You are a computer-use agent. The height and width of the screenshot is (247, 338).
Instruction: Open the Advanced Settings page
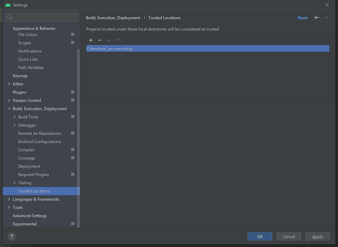(x=29, y=216)
